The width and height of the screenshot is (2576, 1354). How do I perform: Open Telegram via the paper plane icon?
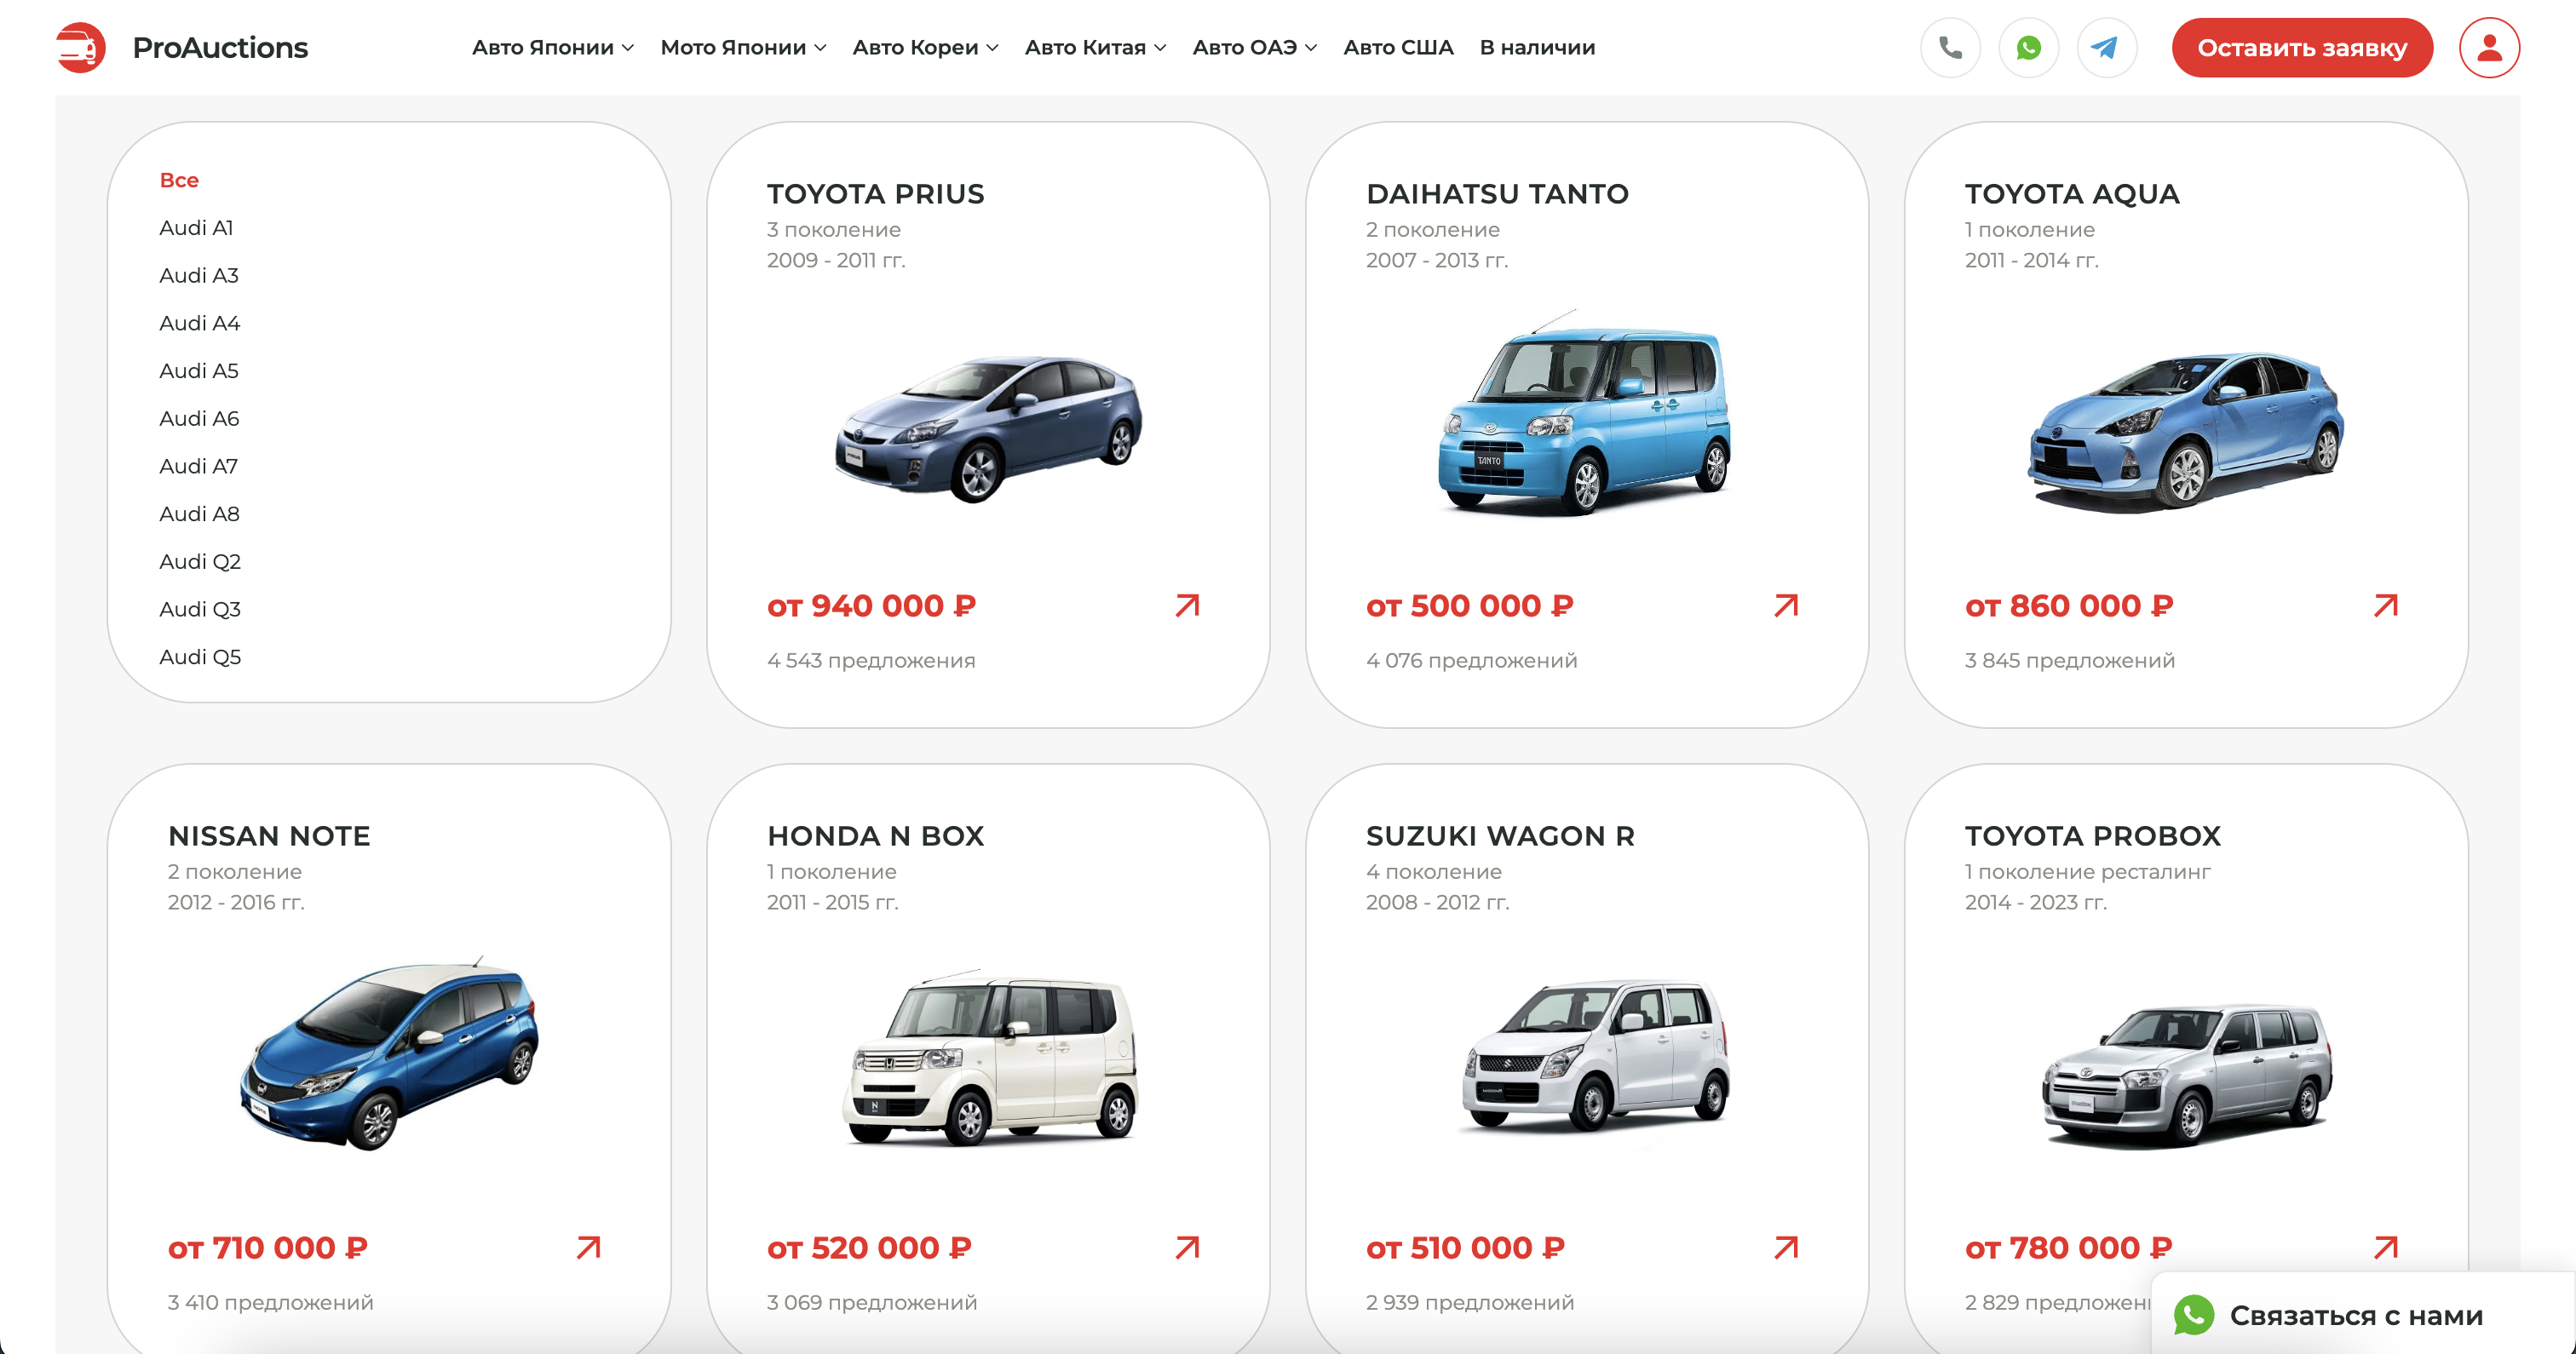pos(2106,47)
